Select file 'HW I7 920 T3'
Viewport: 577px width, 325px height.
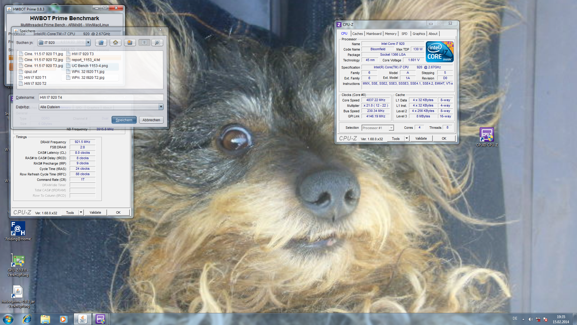80,54
